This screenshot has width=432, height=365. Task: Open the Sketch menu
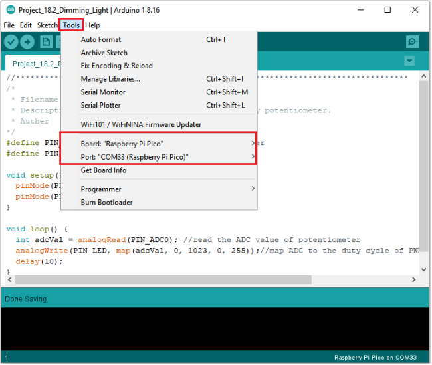click(47, 25)
